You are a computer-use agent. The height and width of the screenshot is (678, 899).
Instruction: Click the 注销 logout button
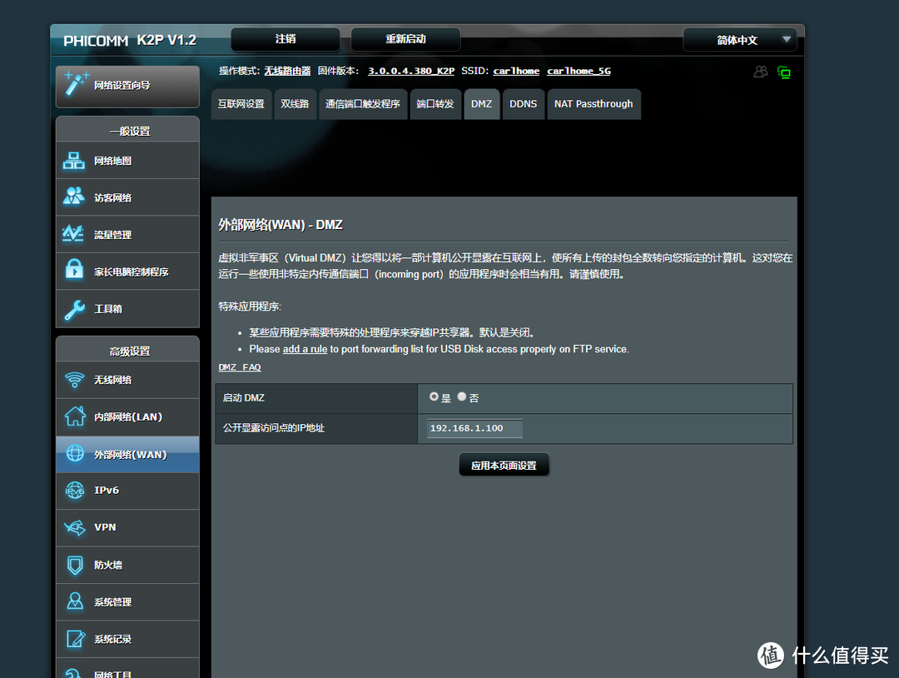[x=286, y=39]
